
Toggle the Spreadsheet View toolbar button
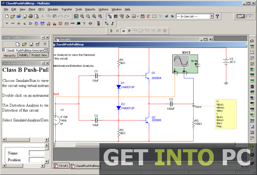pos(116,16)
